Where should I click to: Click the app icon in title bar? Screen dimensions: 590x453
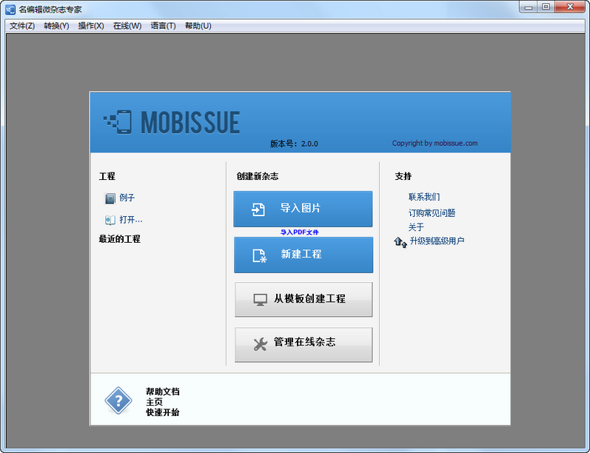(10, 9)
